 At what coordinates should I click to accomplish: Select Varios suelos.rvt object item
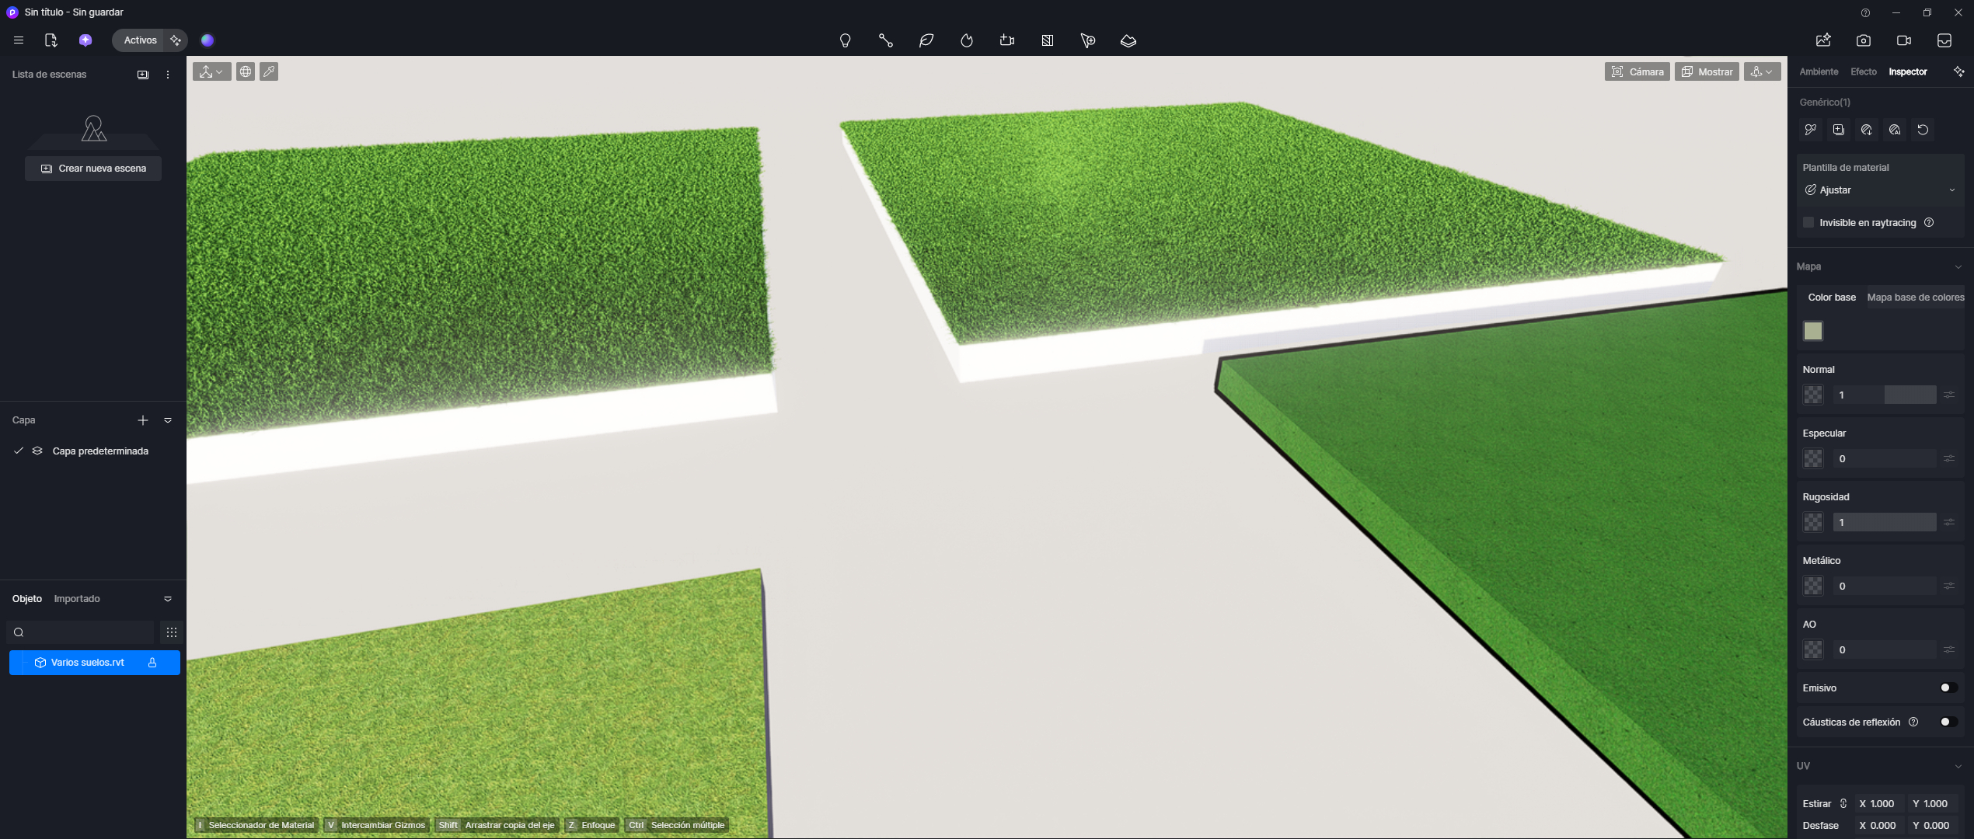coord(87,663)
